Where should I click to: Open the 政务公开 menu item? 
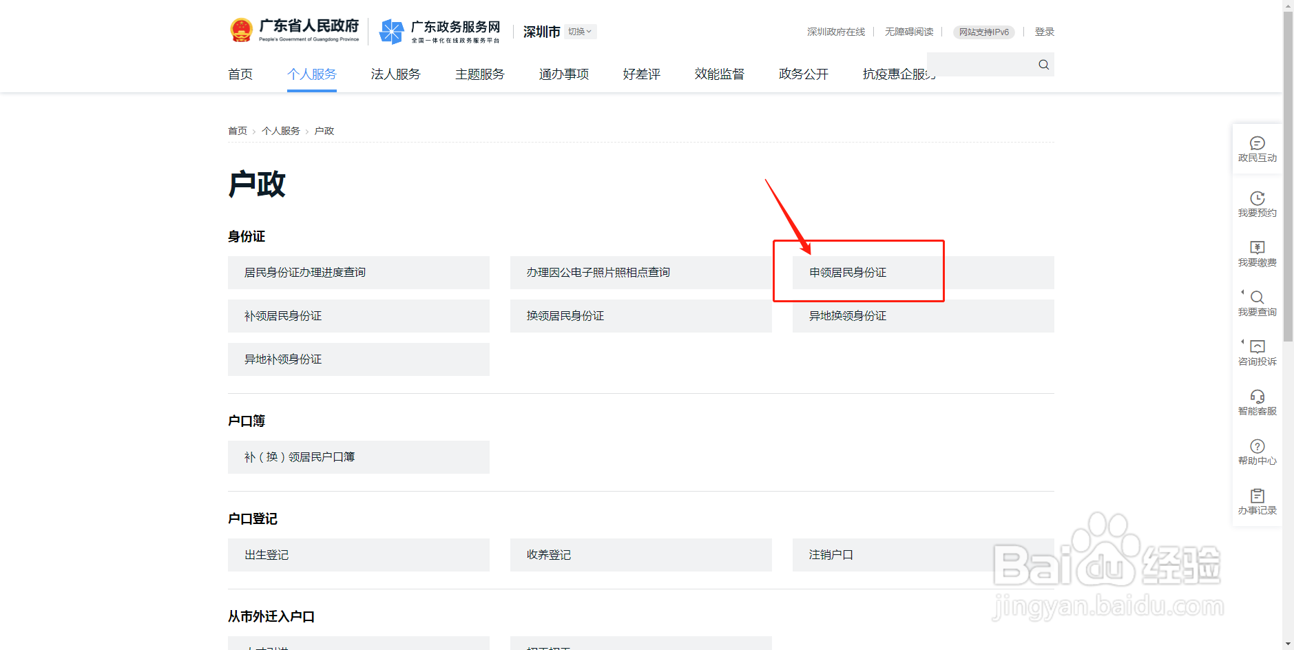(x=802, y=74)
